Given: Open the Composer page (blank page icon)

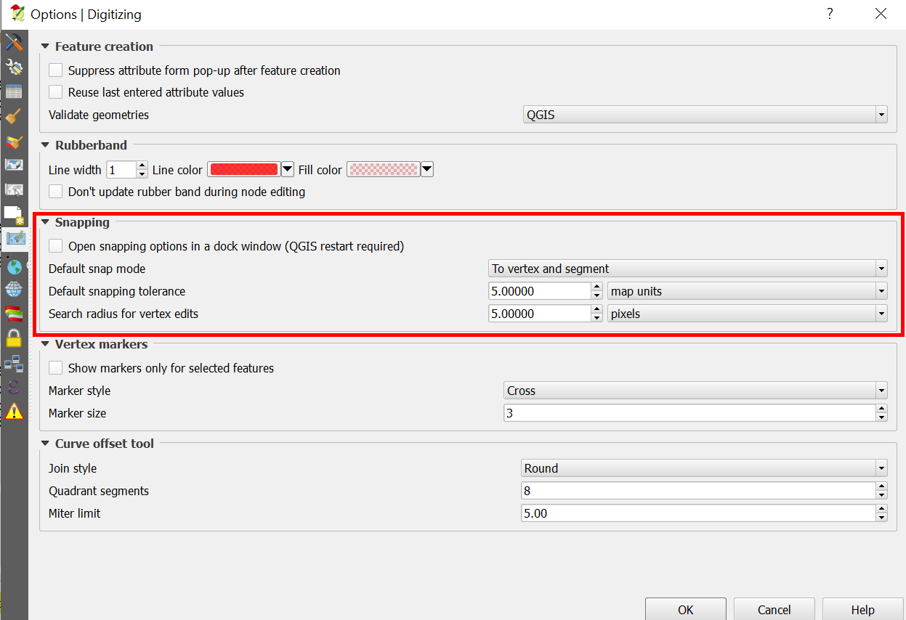Looking at the screenshot, I should pos(14,214).
